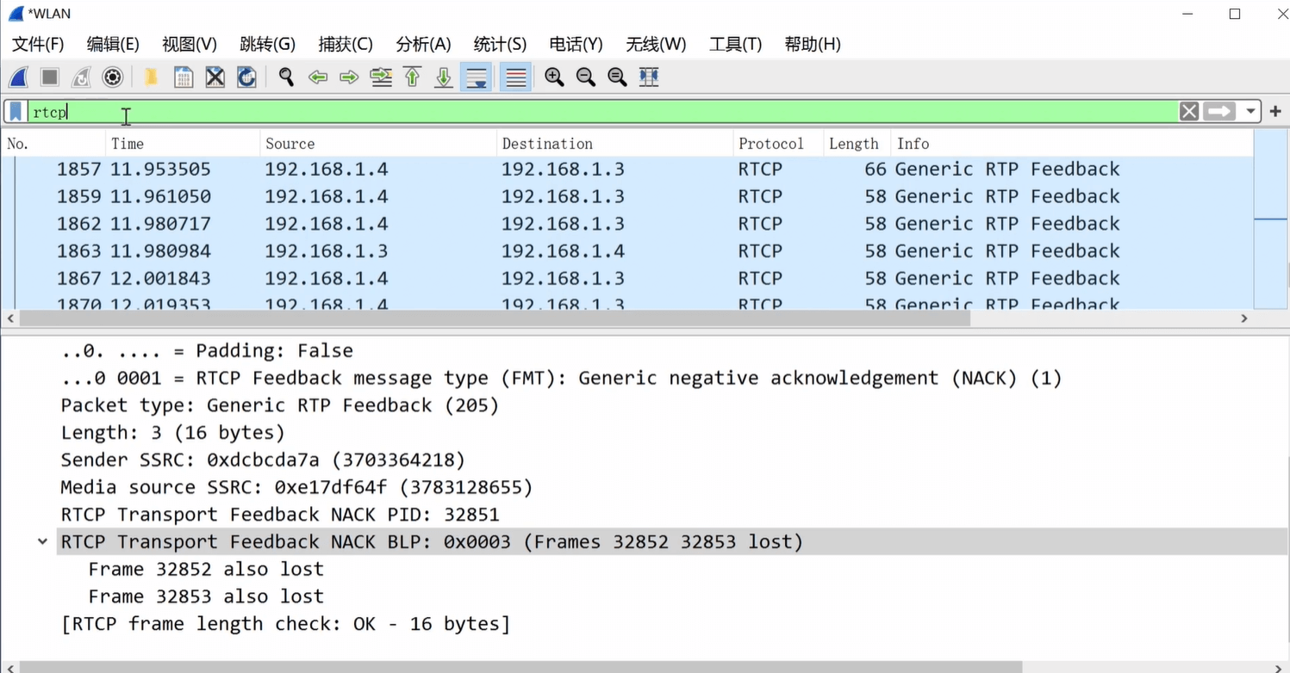Viewport: 1290px width, 673px height.
Task: Sort by Protocol column header
Action: pos(778,144)
